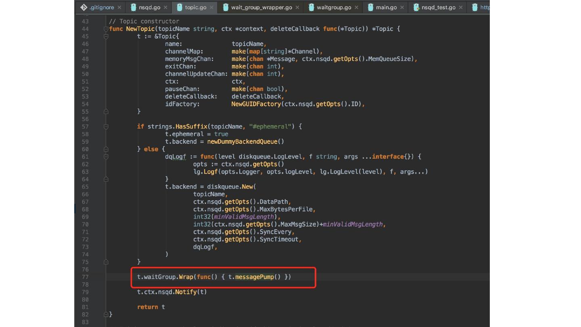Close the topic.go tab
This screenshot has width=581, height=327.
211,7
